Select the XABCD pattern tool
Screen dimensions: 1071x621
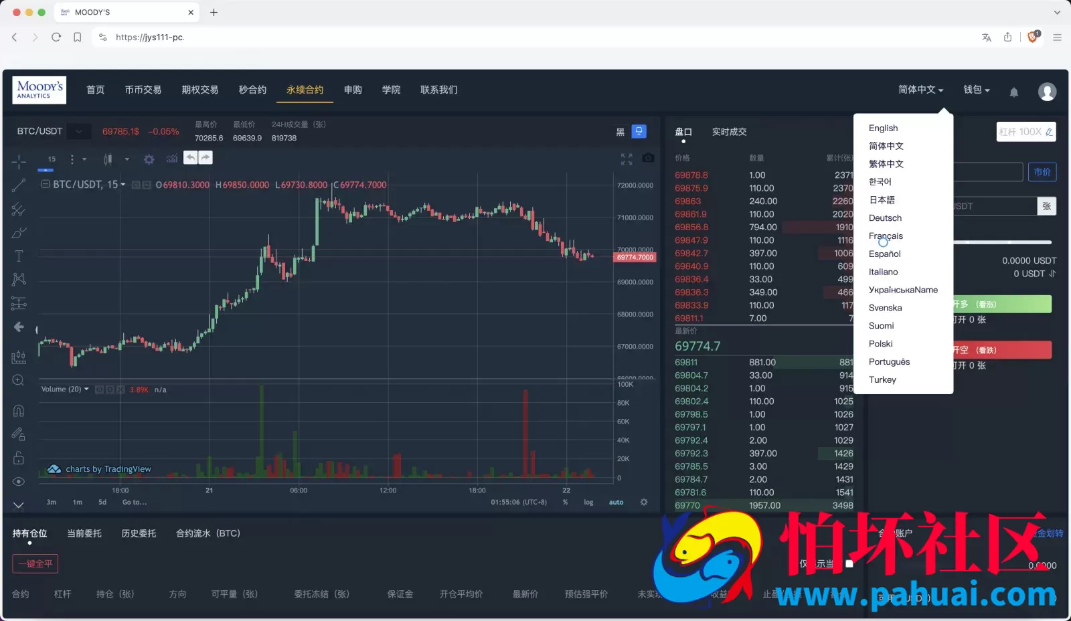click(x=19, y=279)
